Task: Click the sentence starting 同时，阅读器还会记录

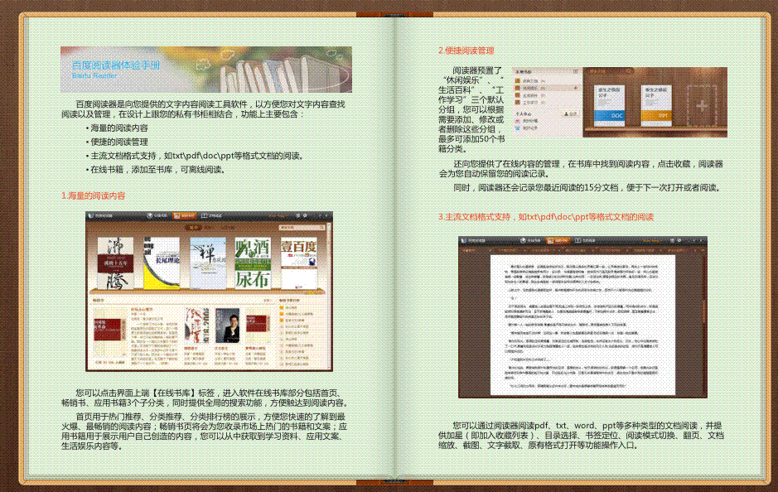Action: [587, 187]
